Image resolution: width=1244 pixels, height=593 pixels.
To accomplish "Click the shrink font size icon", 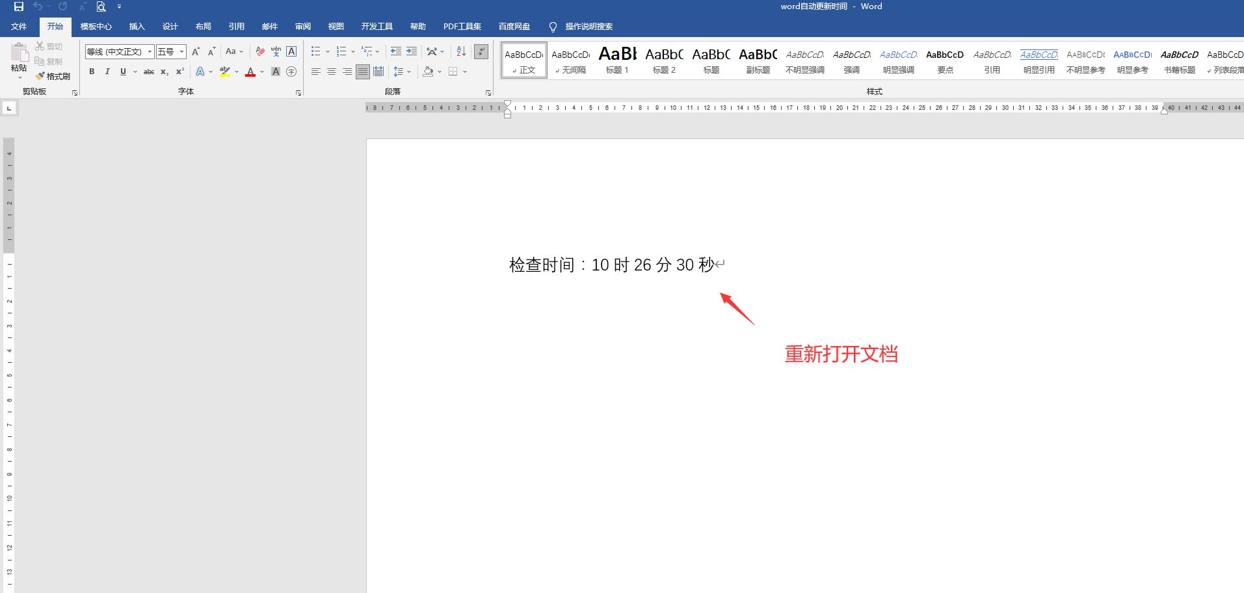I will (211, 51).
